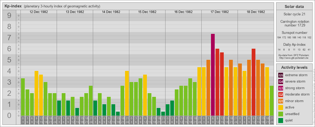Click the 'Kp-index' chart title

(13, 6)
